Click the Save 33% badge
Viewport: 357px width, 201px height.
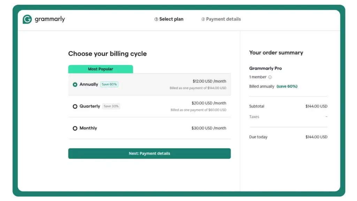point(111,106)
